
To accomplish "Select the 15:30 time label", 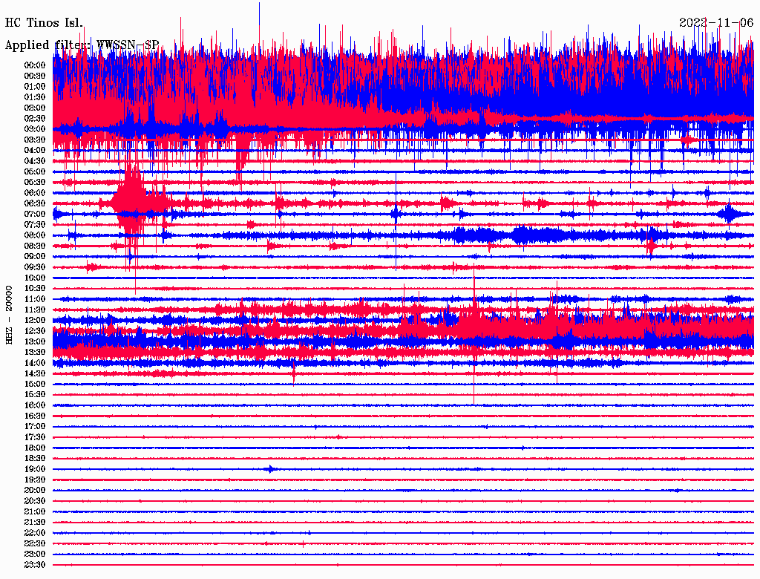I will (x=35, y=395).
